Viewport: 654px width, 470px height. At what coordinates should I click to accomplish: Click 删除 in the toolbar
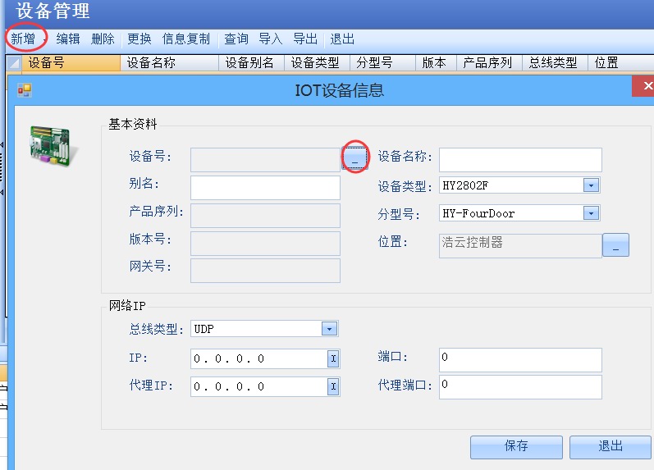[x=103, y=39]
